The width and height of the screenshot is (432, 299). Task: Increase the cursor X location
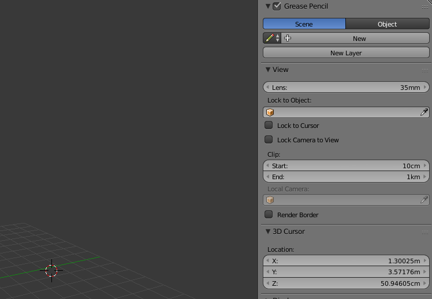[x=425, y=260]
